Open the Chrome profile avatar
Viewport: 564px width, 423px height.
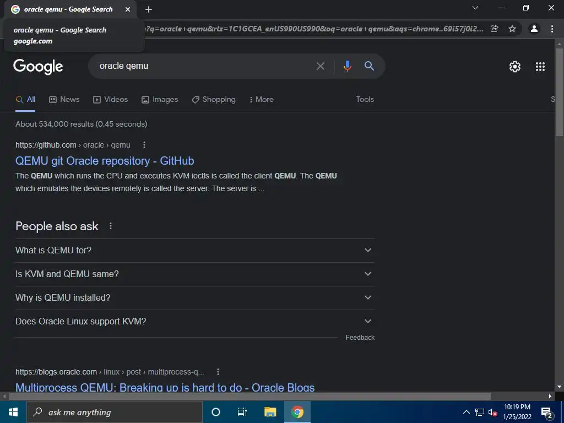[x=534, y=29]
